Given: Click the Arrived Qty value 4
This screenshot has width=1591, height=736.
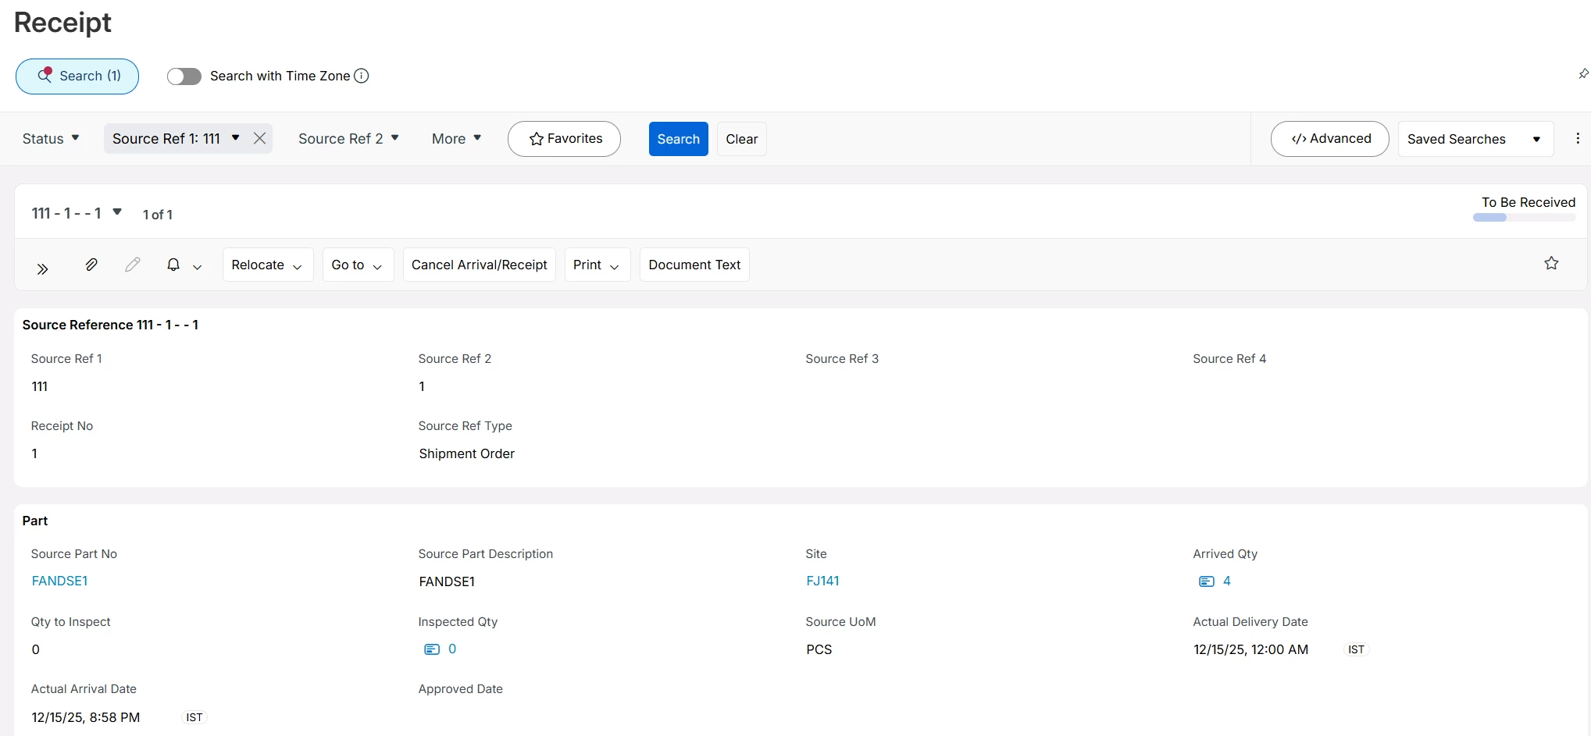Looking at the screenshot, I should tap(1227, 581).
